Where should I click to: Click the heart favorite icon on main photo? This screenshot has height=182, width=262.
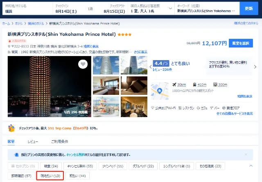tap(83, 64)
